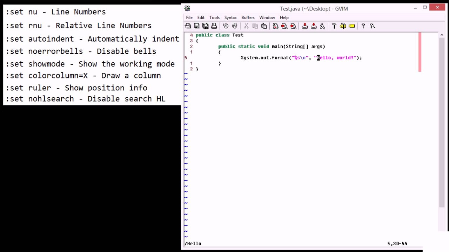Paste from clipboard using toolbar icon

(264, 26)
